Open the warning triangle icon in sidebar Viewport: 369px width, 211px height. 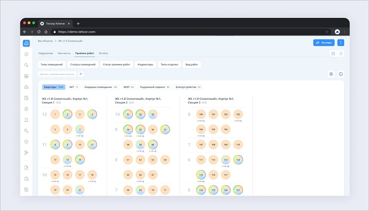[26, 87]
